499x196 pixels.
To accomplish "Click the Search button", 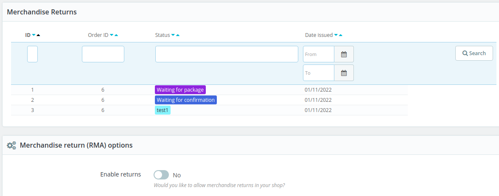I will pos(474,53).
